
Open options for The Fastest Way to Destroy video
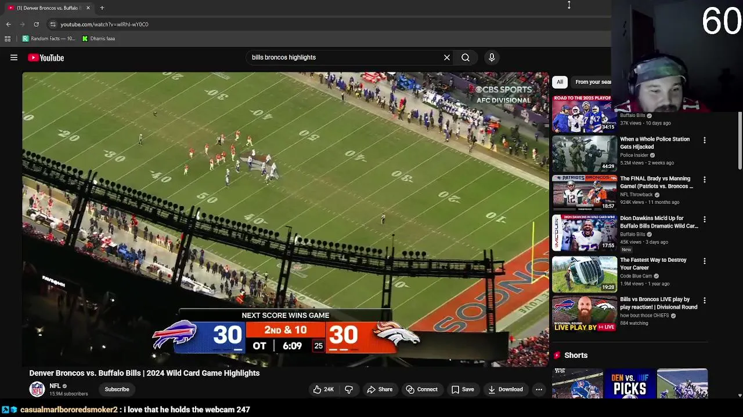point(705,261)
